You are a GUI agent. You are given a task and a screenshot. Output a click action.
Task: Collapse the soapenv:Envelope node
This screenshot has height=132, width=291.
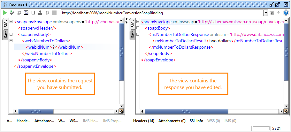click(11, 22)
